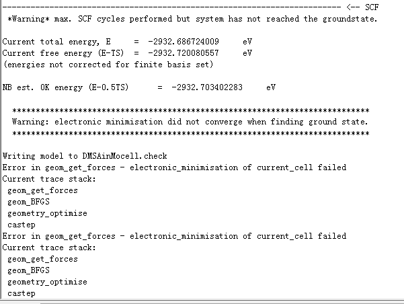The image size is (404, 304).
Task: Click the last castep line at bottom
Action: point(22,293)
